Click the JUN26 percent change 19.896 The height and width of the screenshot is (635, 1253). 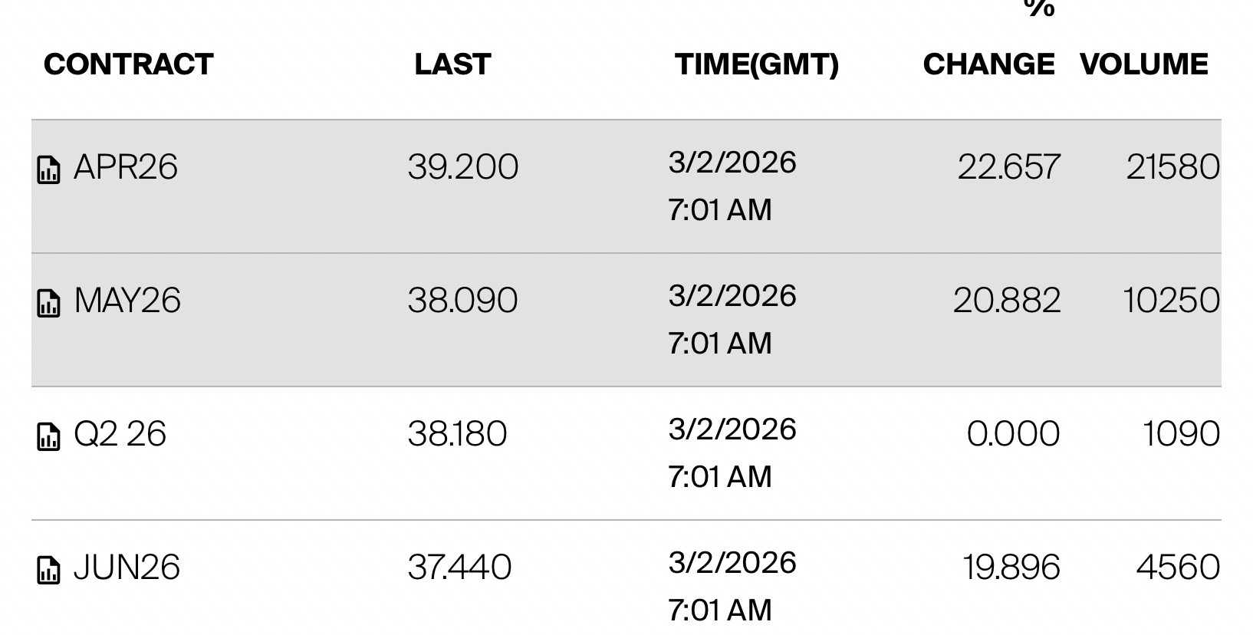pyautogui.click(x=1011, y=568)
